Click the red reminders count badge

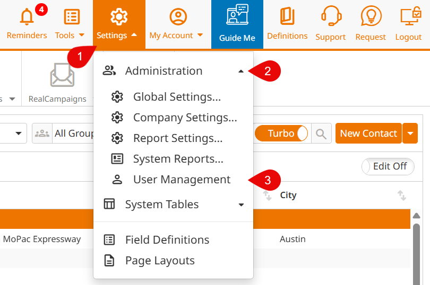click(41, 10)
